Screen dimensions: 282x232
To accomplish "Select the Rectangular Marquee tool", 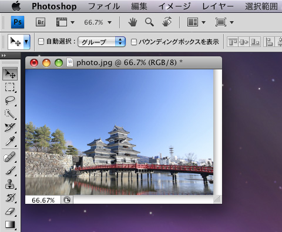I will [x=10, y=87].
